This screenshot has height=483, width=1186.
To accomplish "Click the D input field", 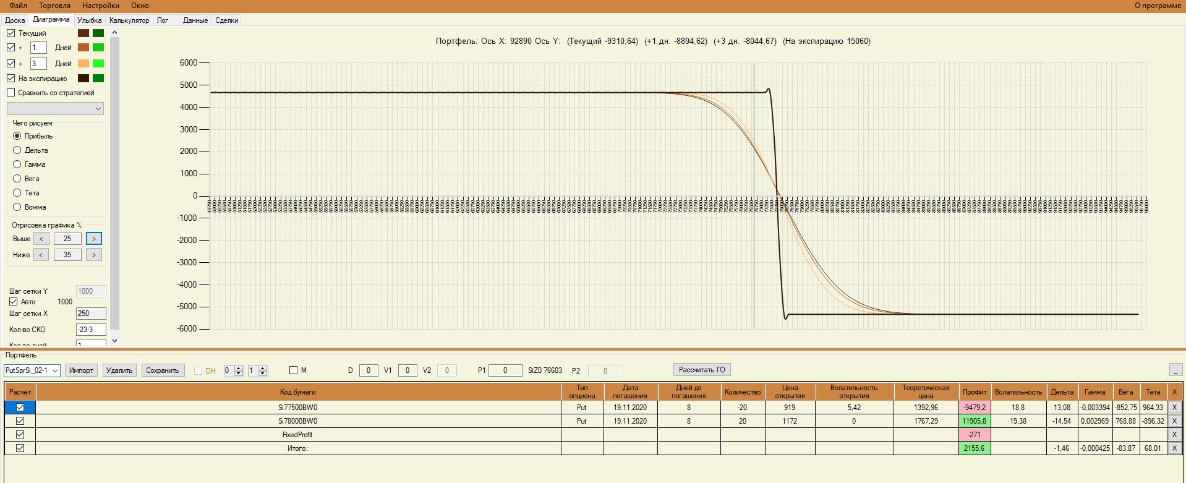I will click(369, 370).
